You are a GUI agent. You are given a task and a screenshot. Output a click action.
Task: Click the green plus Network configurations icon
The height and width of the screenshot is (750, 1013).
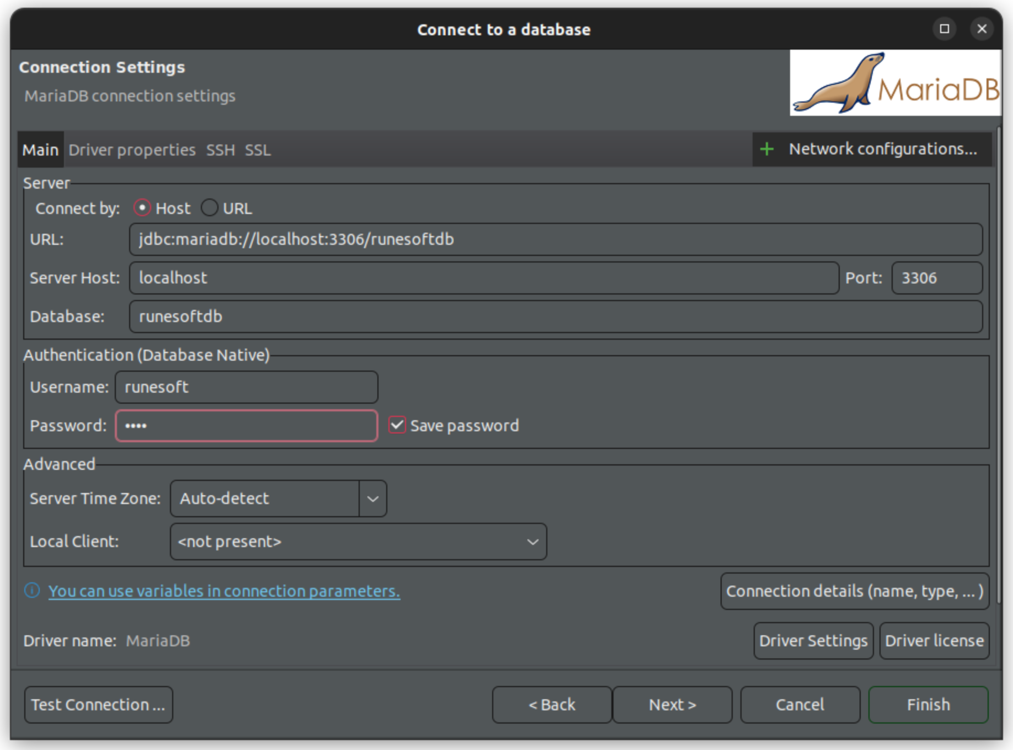pyautogui.click(x=766, y=149)
